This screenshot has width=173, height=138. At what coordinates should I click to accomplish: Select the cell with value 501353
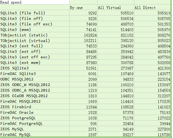click(x=152, y=24)
